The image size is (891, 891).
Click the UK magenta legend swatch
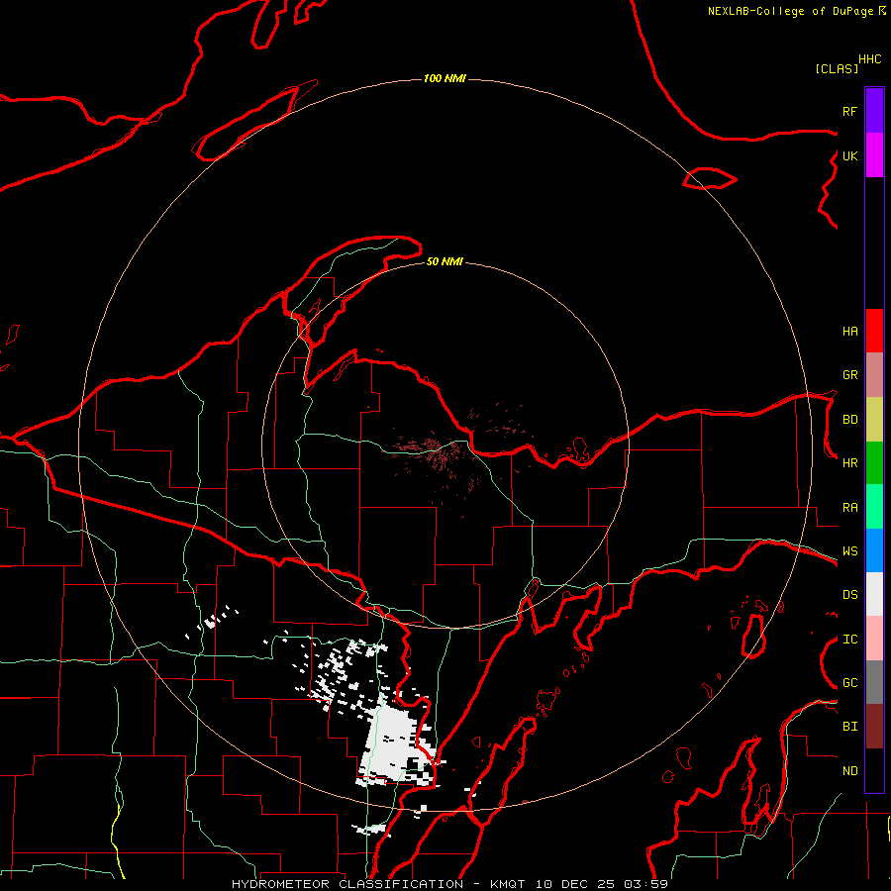[874, 155]
